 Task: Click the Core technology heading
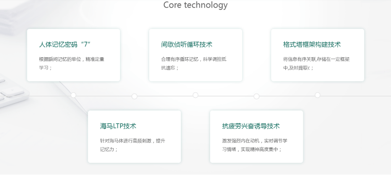(x=195, y=5)
